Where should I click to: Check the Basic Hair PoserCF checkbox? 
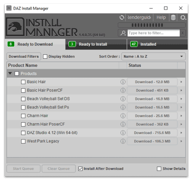[23, 90]
